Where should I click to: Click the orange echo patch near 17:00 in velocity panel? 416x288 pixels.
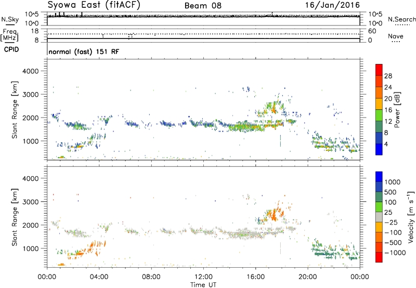click(x=274, y=214)
